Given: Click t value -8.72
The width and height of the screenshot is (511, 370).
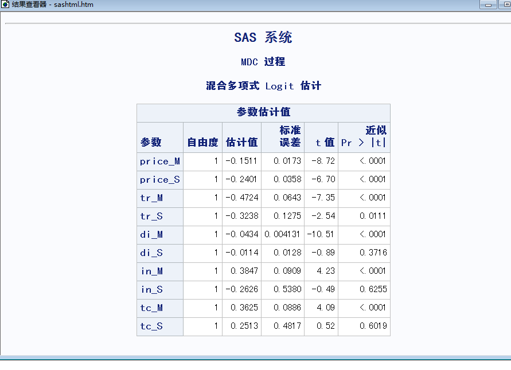Looking at the screenshot, I should (x=323, y=161).
